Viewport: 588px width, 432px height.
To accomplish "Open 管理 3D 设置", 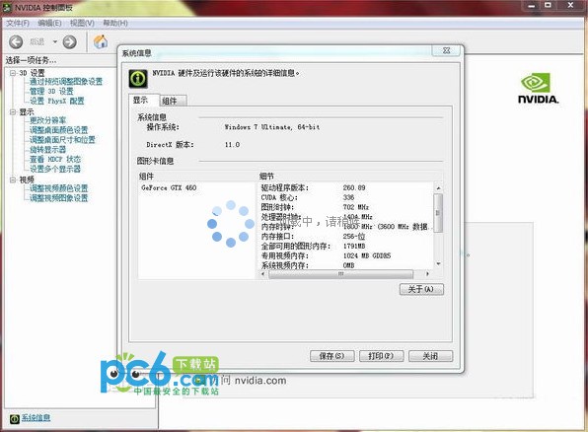I will coord(51,91).
